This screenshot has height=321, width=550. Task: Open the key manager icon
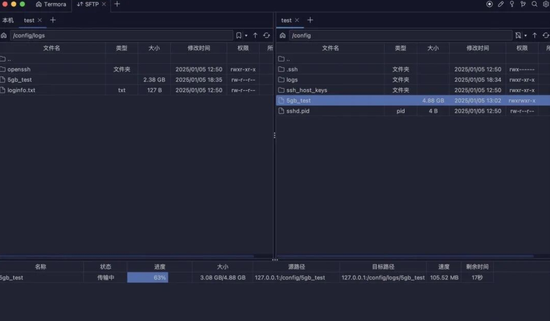[512, 4]
